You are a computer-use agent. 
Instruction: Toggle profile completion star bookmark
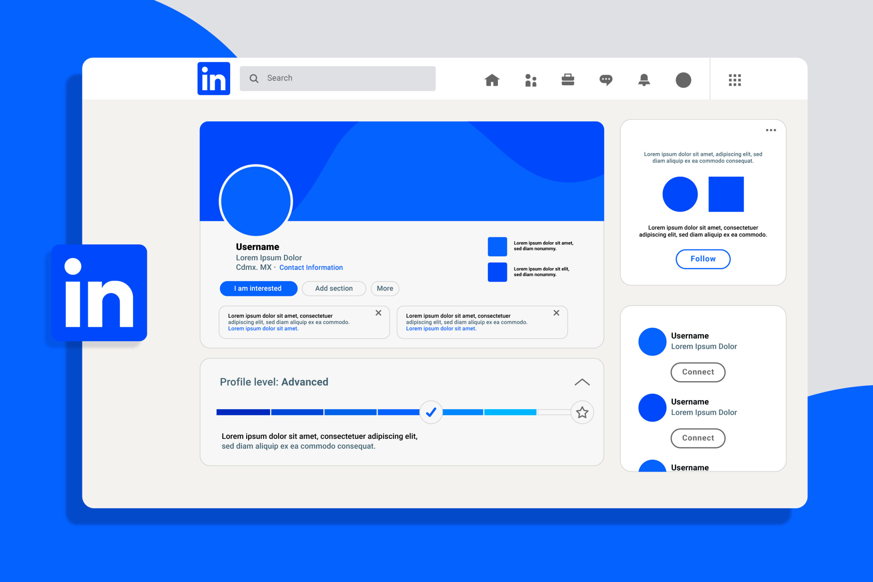tap(583, 412)
